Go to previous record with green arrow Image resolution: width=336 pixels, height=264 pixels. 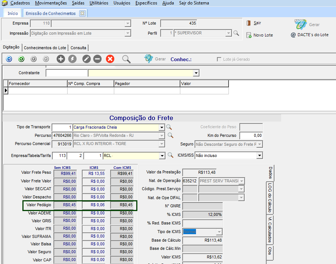(21, 59)
